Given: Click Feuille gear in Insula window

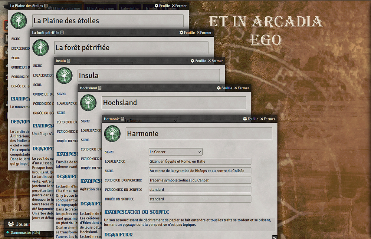Looking at the screenshot, I should (x=198, y=61).
